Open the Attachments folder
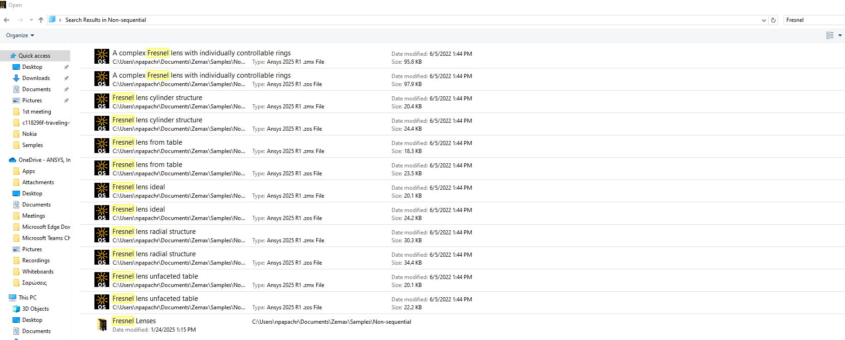Image resolution: width=845 pixels, height=340 pixels. click(38, 182)
